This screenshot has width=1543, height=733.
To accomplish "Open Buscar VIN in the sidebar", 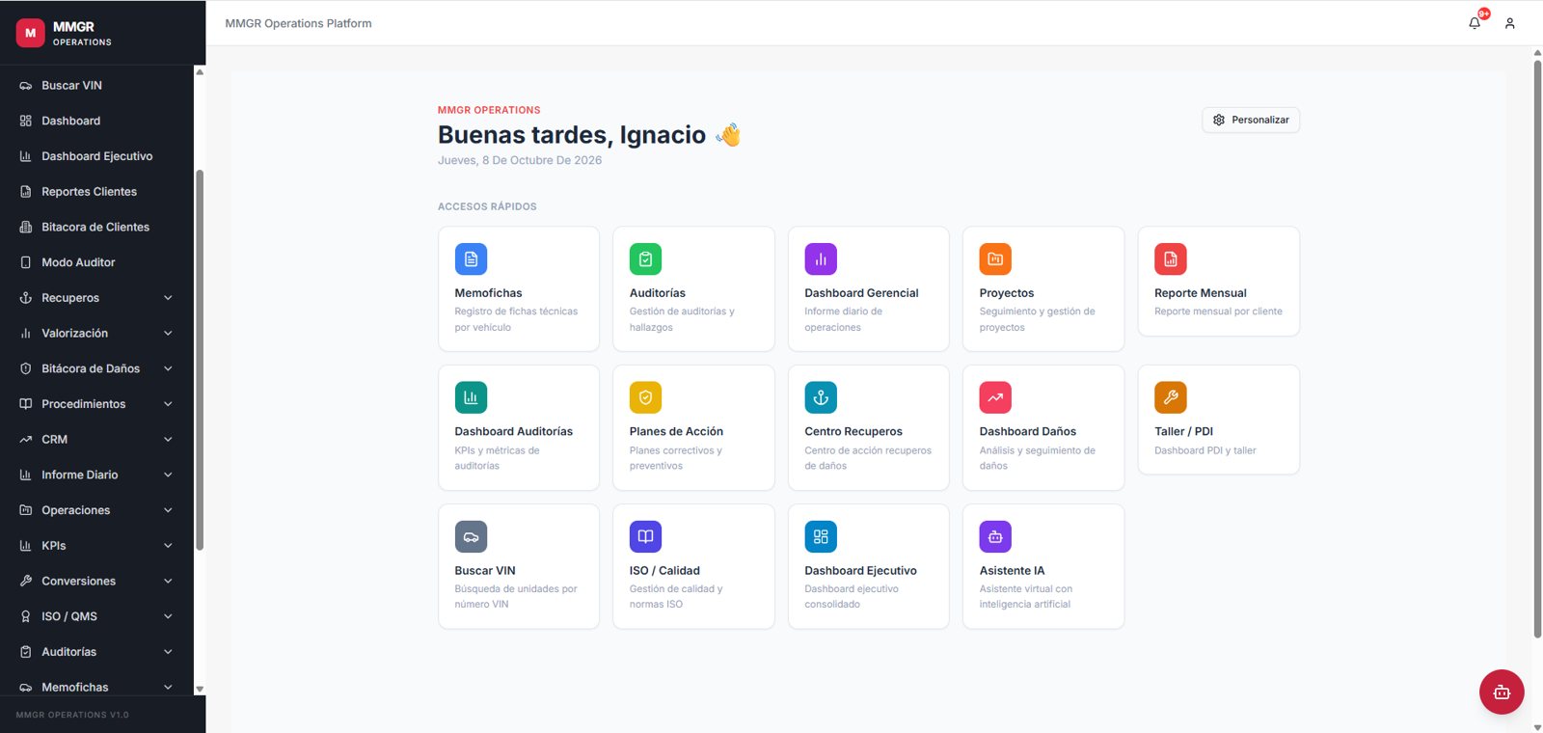I will coord(96,86).
